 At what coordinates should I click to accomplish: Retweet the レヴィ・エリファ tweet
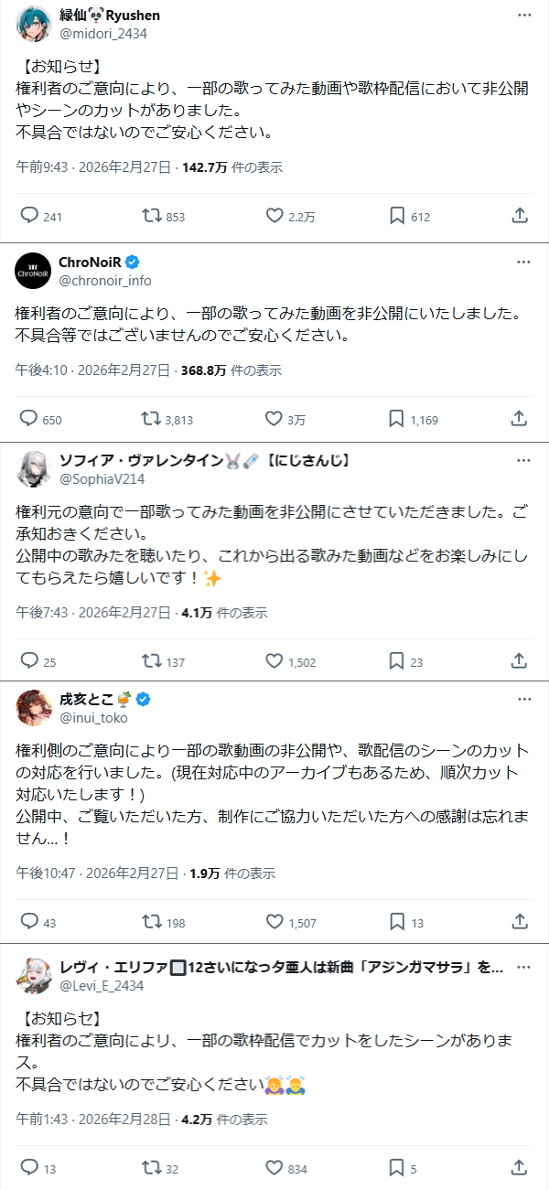tap(150, 1168)
